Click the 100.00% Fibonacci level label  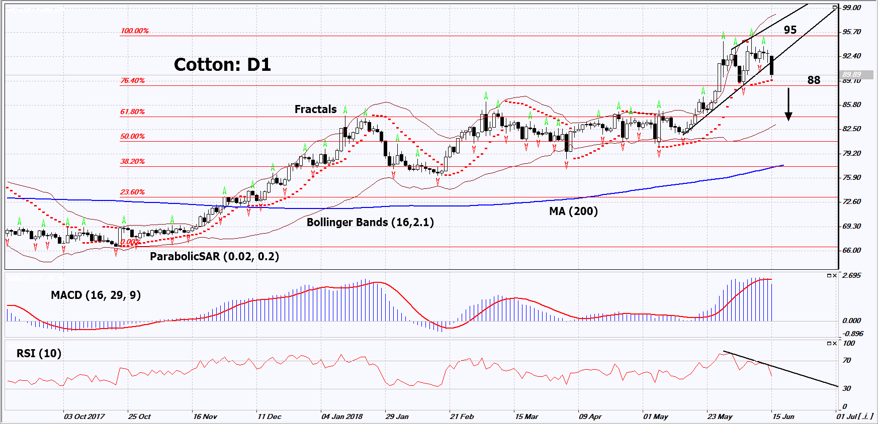tap(134, 31)
